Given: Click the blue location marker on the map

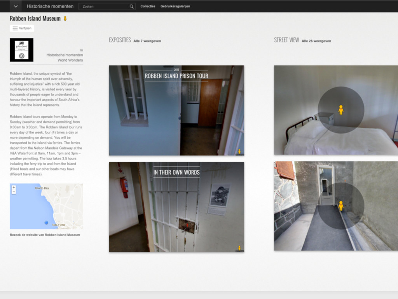Looking at the screenshot, I should [x=46, y=222].
